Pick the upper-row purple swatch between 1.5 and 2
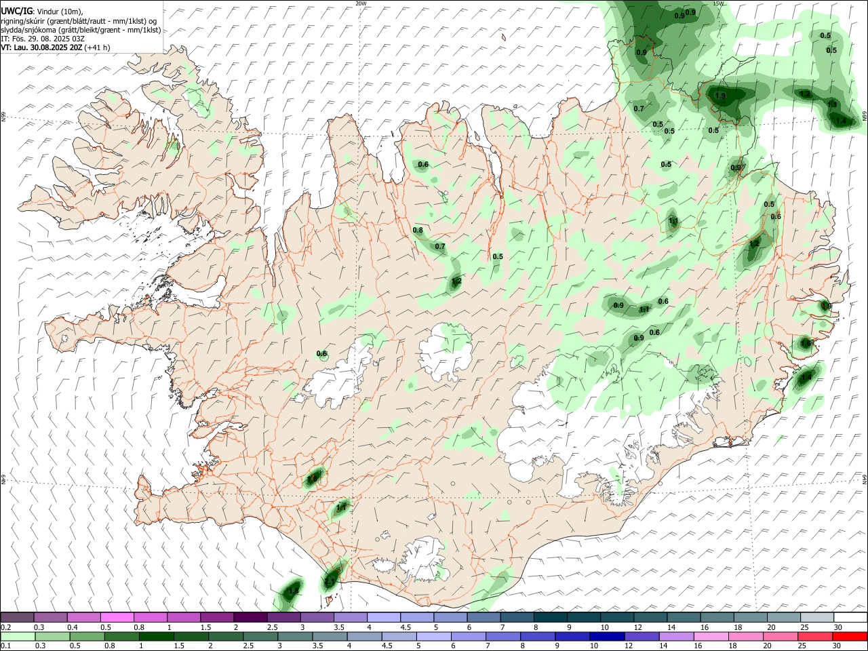Viewport: 868px width, 651px height. [217, 618]
